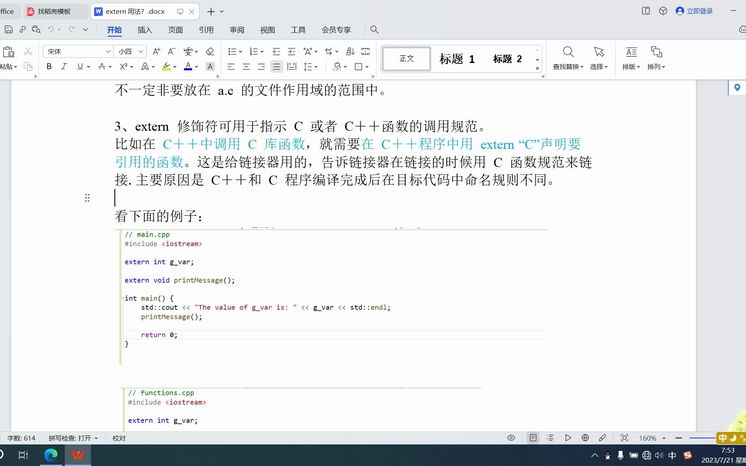Viewport: 746px width, 466px height.
Task: Click the search magnifier in ribbon tabs
Action: click(x=374, y=30)
